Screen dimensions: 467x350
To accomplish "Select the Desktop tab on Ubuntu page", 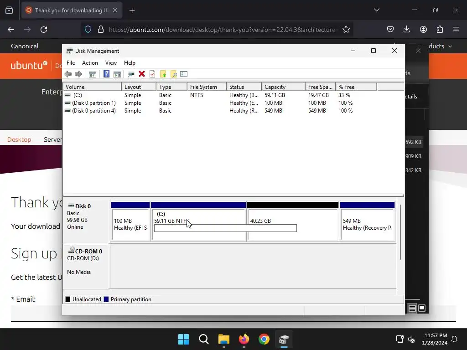I will 19,139.
